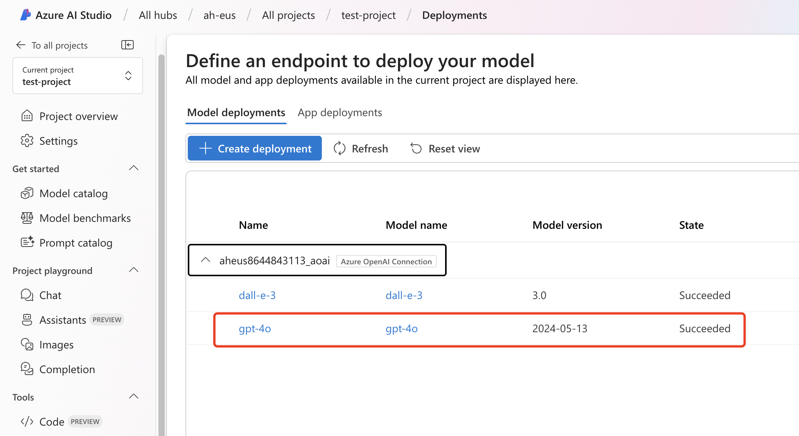Collapse the Project playground section

[134, 270]
